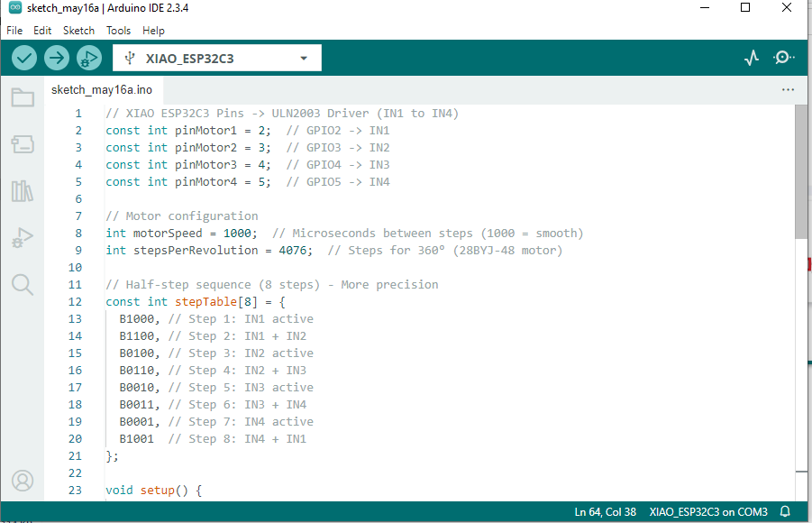Image resolution: width=812 pixels, height=523 pixels.
Task: Click the stepTable array name
Action: [x=205, y=302]
